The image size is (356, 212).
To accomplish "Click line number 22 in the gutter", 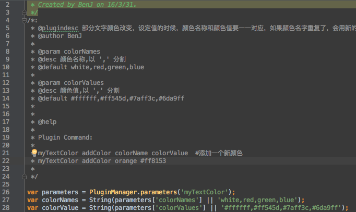I will point(6,161).
